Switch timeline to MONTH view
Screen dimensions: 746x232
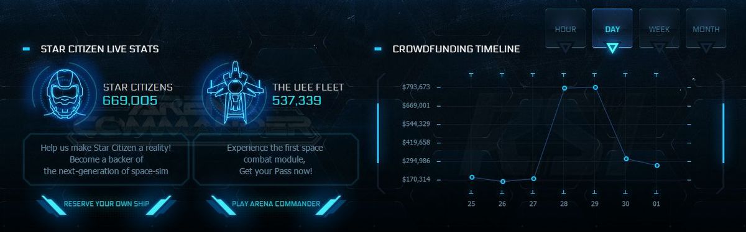(706, 29)
